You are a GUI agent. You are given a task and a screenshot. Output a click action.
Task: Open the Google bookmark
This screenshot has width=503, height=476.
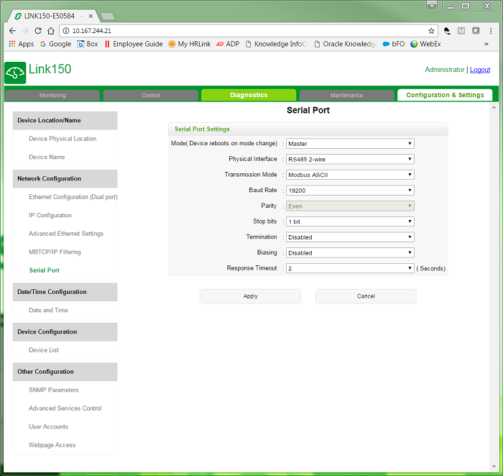click(x=55, y=44)
